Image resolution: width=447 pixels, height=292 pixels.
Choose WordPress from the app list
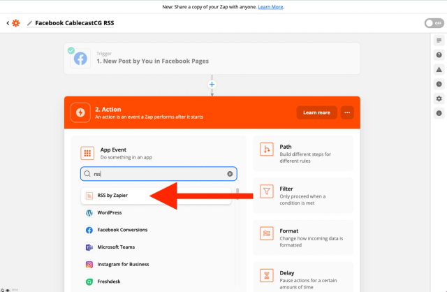pyautogui.click(x=156, y=213)
